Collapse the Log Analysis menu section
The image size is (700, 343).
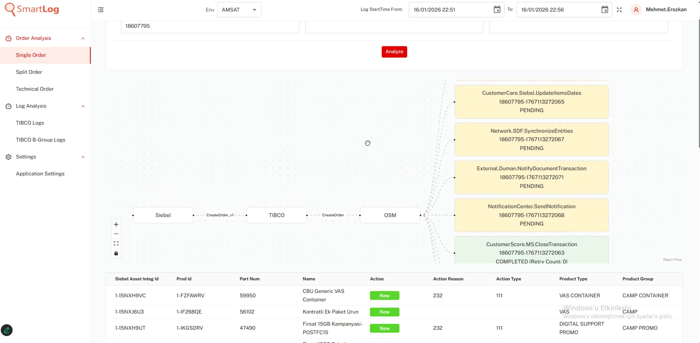click(x=83, y=106)
